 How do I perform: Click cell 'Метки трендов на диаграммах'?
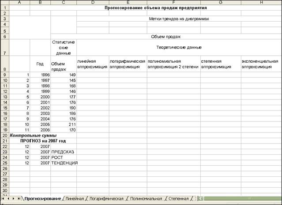pyautogui.click(x=179, y=19)
